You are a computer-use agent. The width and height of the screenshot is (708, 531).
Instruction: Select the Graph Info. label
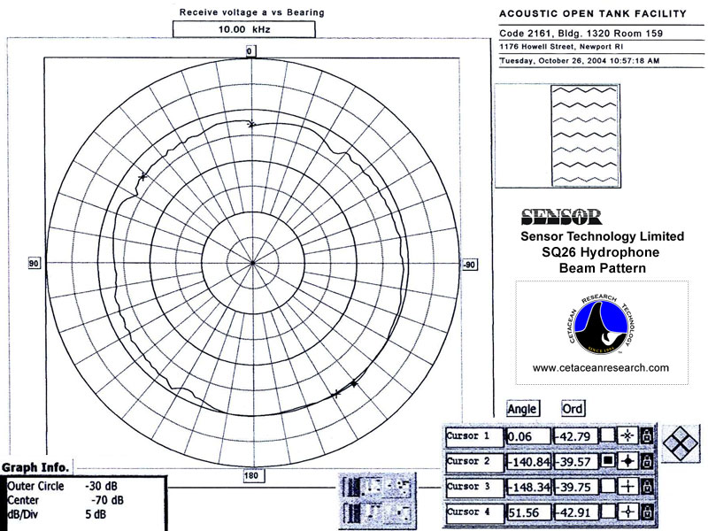(x=35, y=467)
